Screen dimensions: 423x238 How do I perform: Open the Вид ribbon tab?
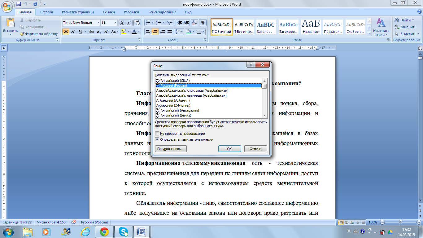(x=188, y=12)
